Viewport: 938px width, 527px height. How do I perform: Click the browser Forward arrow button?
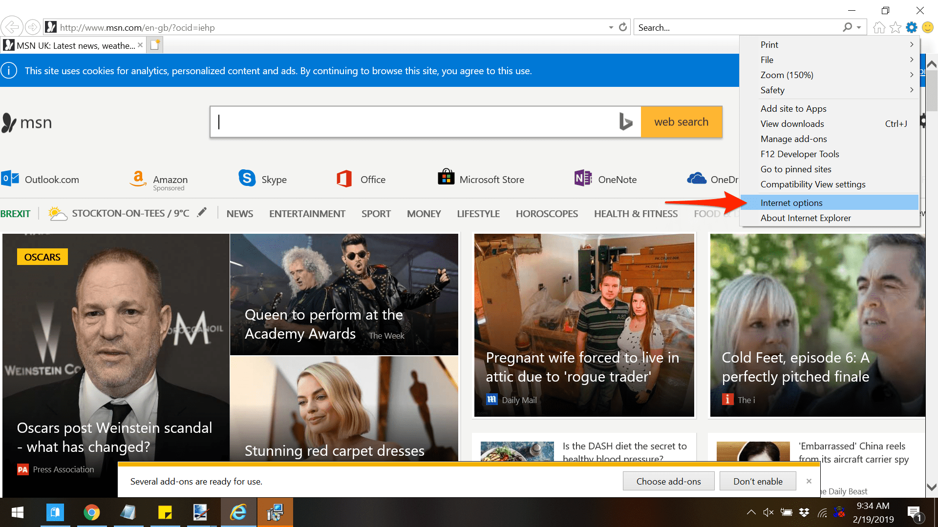click(x=32, y=27)
